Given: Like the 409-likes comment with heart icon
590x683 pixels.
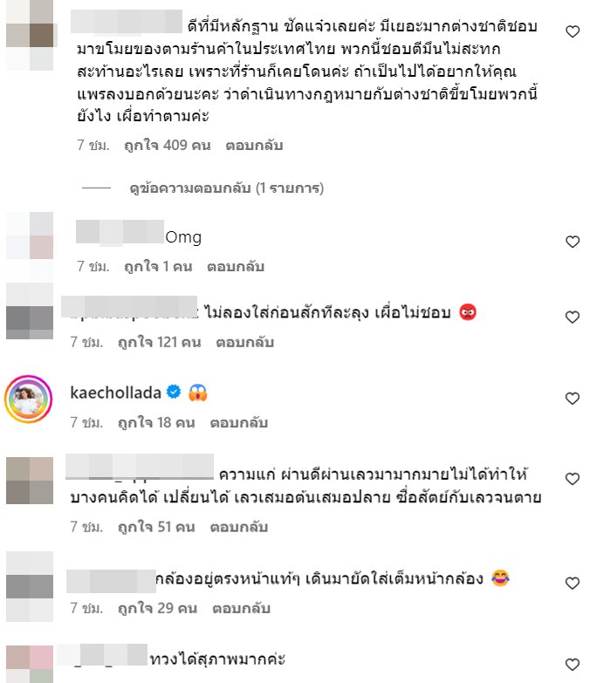Looking at the screenshot, I should (x=573, y=31).
